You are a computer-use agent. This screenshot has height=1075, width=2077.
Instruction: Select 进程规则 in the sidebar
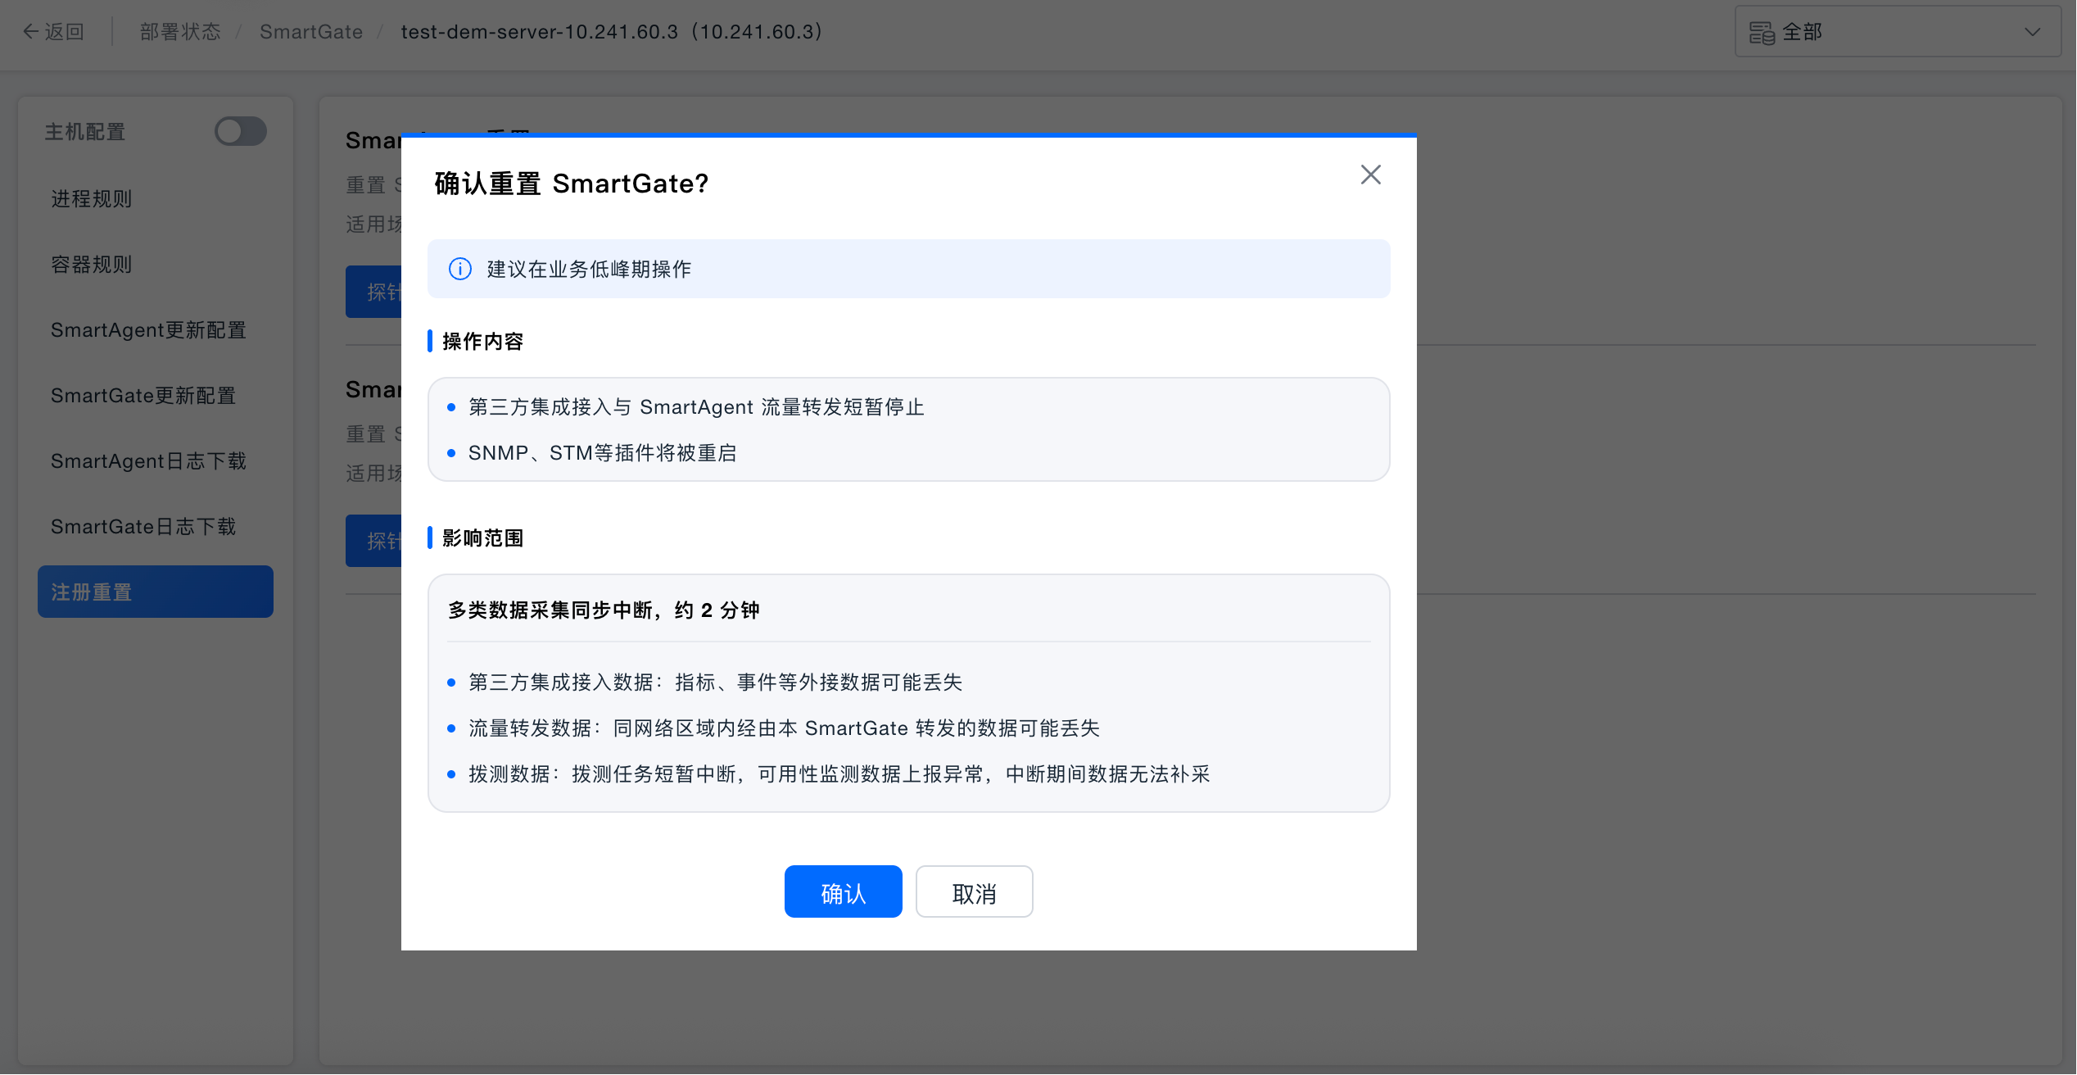coord(91,198)
